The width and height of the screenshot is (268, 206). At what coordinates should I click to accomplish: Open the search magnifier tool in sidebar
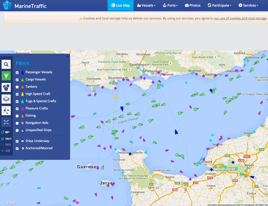(x=6, y=64)
